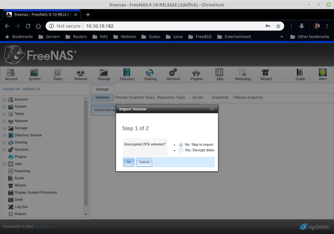Open Guide in sidebar tree
334x234 pixels.
19,178
